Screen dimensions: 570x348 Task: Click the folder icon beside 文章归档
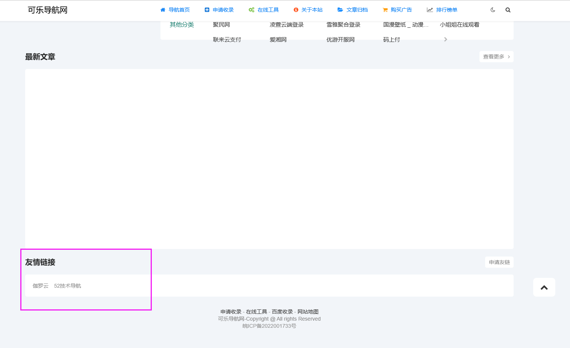click(x=340, y=10)
